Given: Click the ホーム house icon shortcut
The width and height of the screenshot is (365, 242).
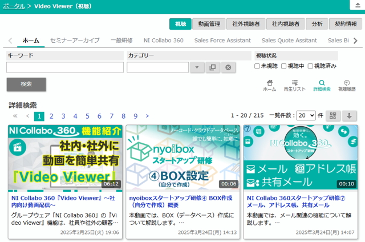Looking at the screenshot, I should 270,86.
